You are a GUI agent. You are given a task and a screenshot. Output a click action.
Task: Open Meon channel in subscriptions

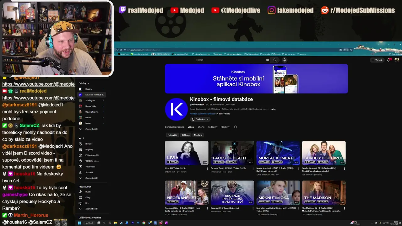coord(91,123)
